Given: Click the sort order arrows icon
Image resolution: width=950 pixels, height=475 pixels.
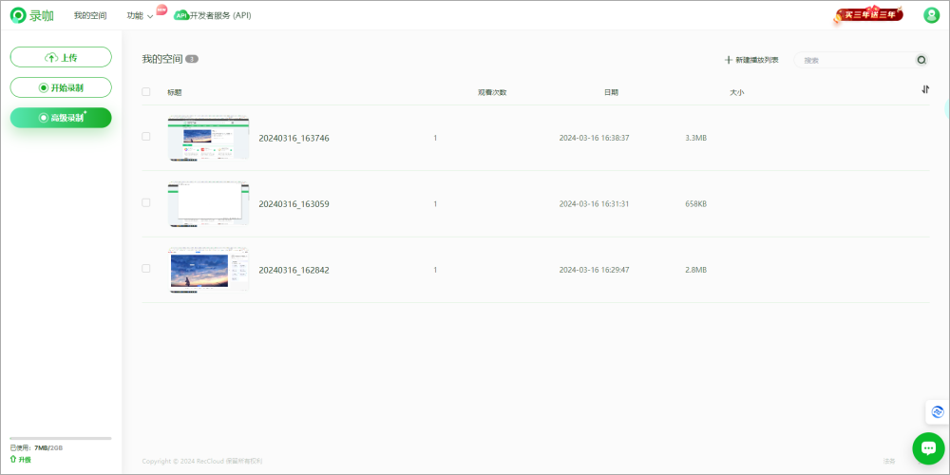Looking at the screenshot, I should tap(925, 89).
